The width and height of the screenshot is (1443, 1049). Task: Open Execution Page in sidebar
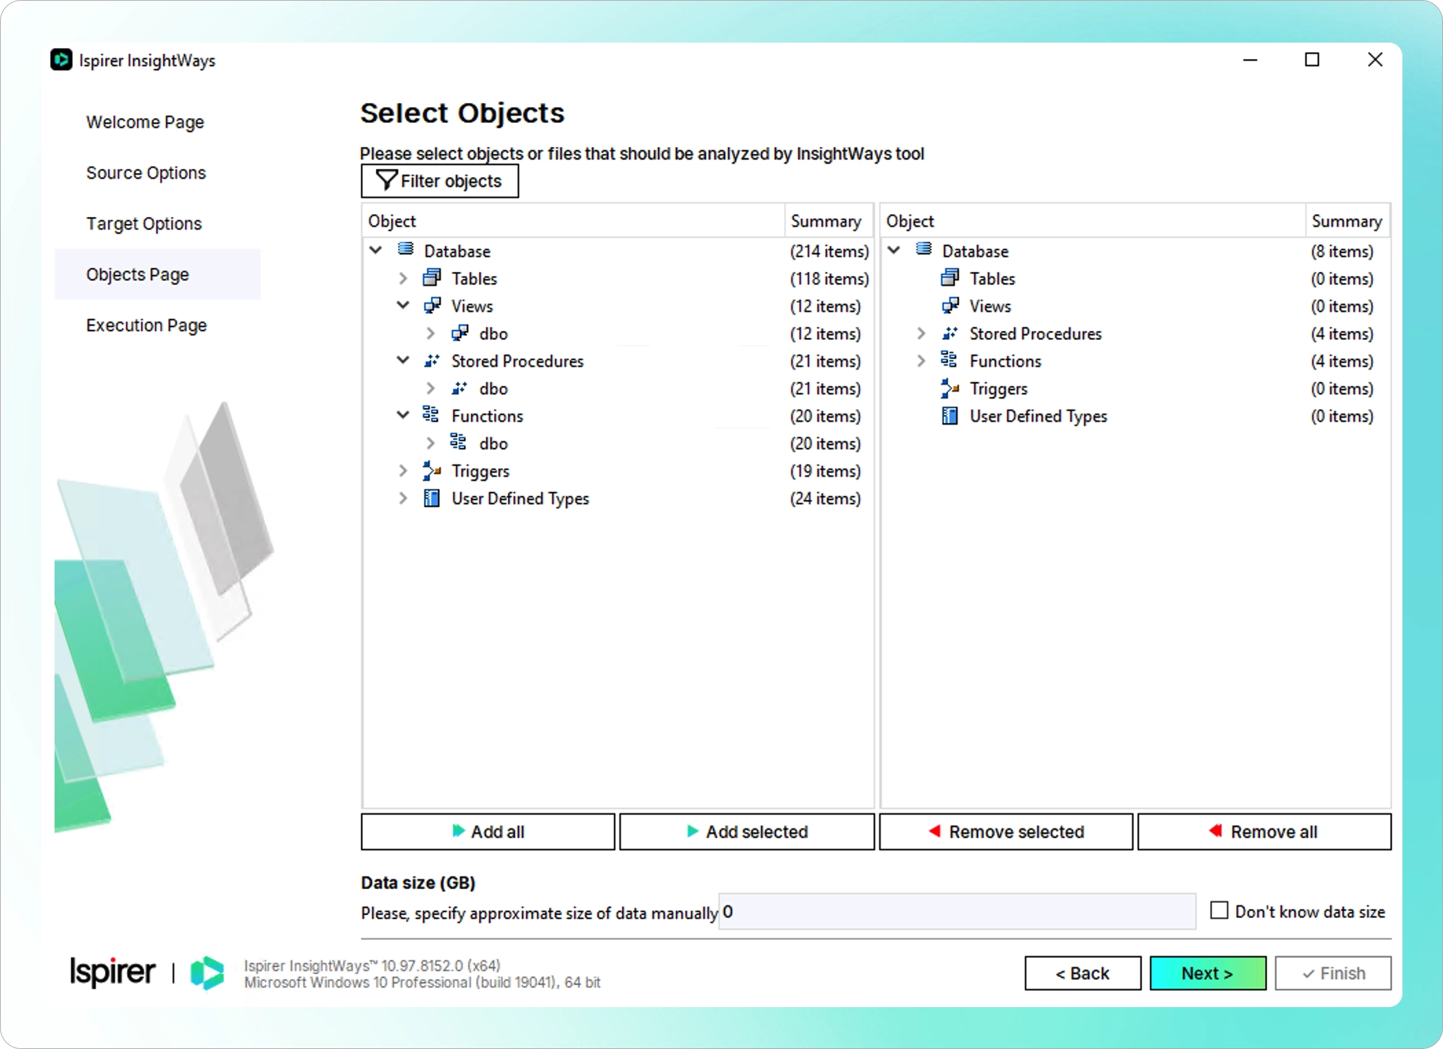tap(146, 325)
